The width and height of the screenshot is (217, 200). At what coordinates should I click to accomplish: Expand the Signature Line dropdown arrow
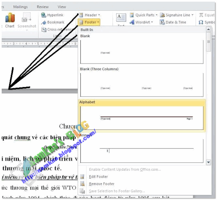click(192, 15)
